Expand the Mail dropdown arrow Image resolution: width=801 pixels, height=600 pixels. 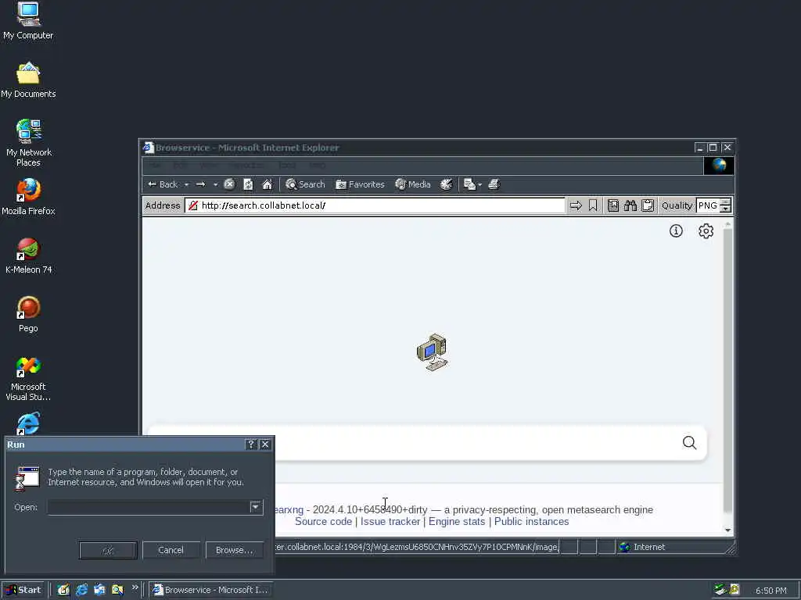tap(480, 184)
